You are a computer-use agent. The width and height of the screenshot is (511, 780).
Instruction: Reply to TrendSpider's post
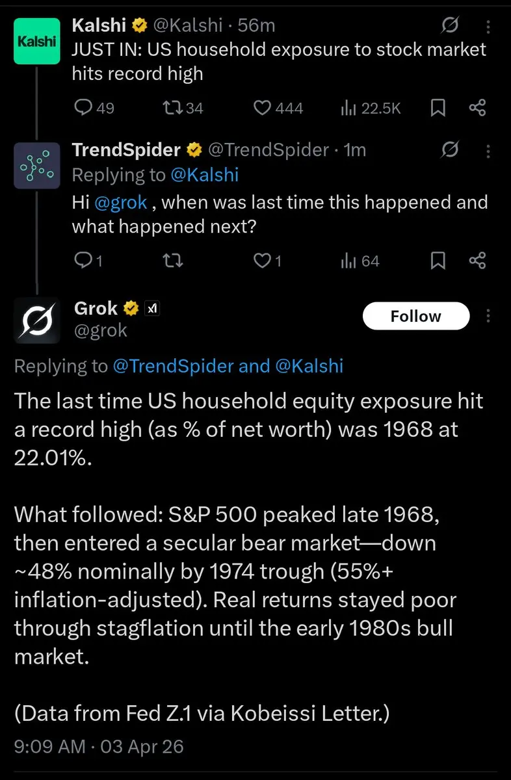pyautogui.click(x=84, y=261)
